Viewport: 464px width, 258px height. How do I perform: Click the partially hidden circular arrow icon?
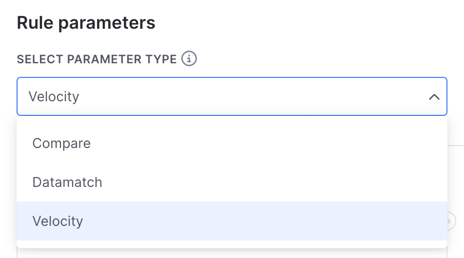(451, 221)
